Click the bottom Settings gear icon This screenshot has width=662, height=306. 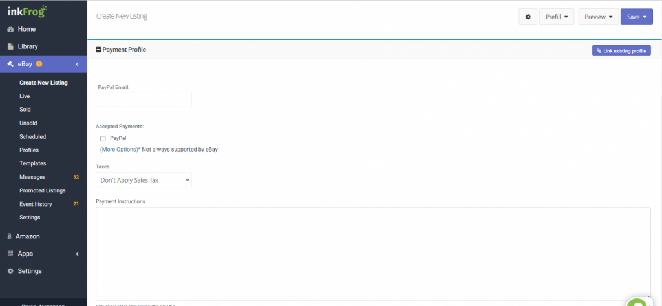[x=10, y=271]
